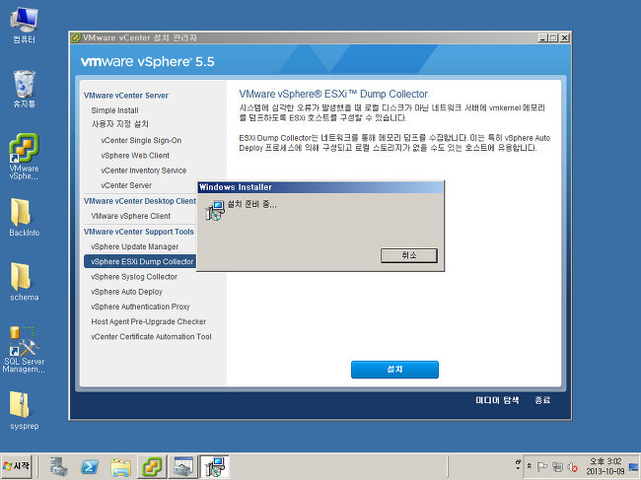Select vSphere Syslog Collector

[134, 277]
